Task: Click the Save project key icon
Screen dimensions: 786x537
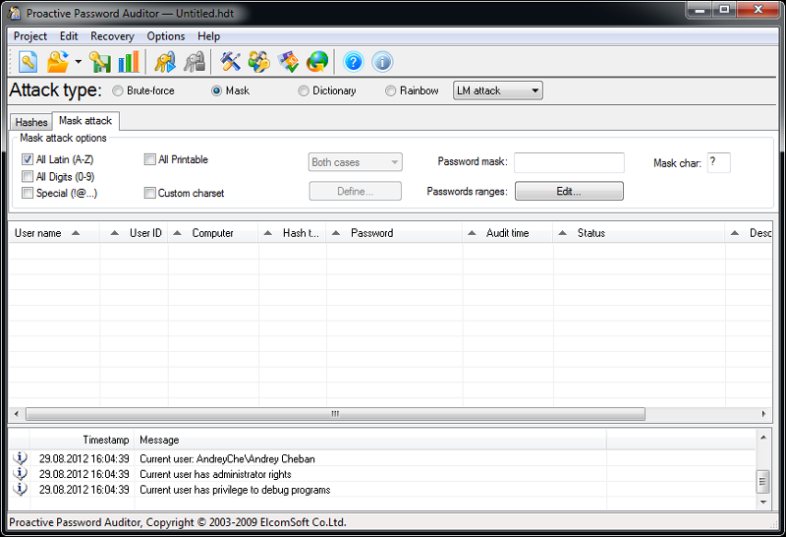Action: tap(100, 62)
